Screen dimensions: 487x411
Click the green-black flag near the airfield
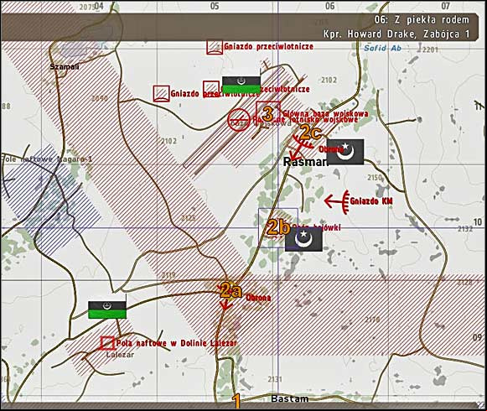click(241, 85)
